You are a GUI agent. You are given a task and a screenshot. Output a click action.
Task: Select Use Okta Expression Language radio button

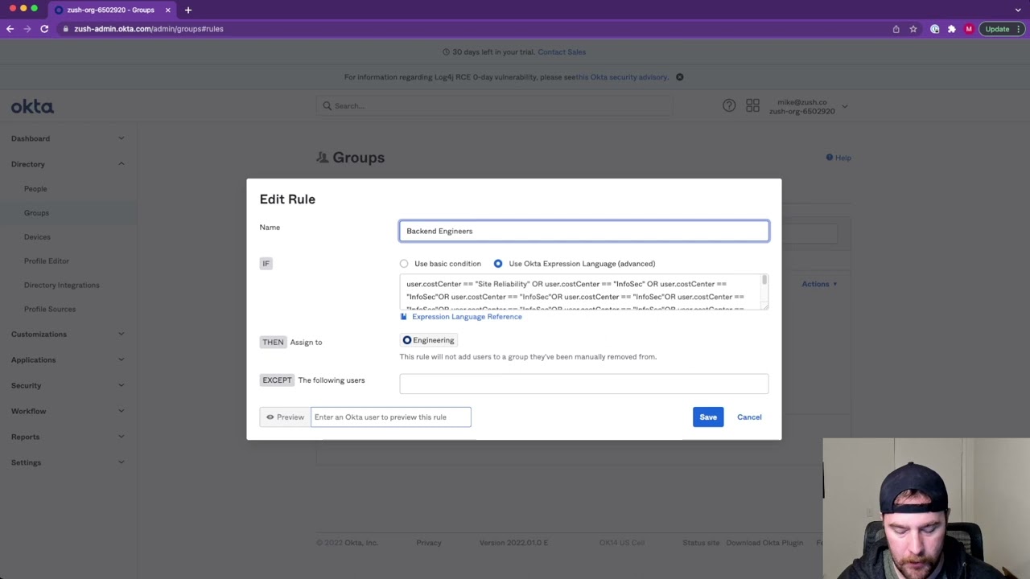click(498, 264)
